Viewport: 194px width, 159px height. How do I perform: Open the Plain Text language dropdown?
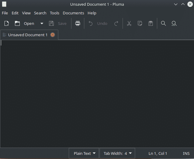(84, 153)
